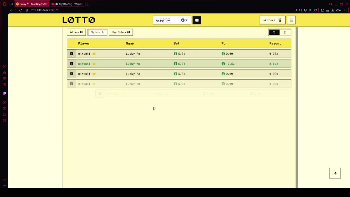This screenshot has height=197, width=350.
Task: Switch display to crypto currency toggle
Action: [285, 32]
